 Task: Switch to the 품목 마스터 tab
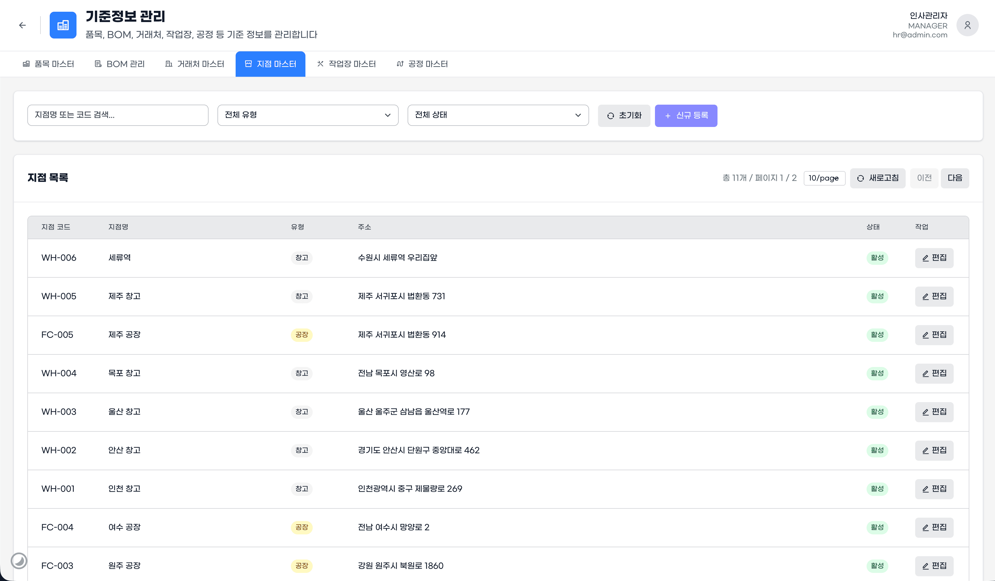coord(49,64)
